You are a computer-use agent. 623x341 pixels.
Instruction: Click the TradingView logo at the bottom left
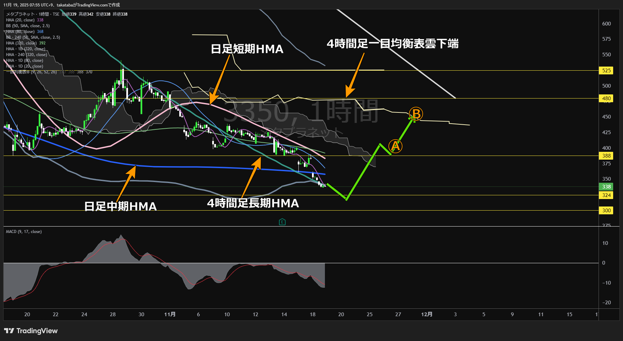31,331
